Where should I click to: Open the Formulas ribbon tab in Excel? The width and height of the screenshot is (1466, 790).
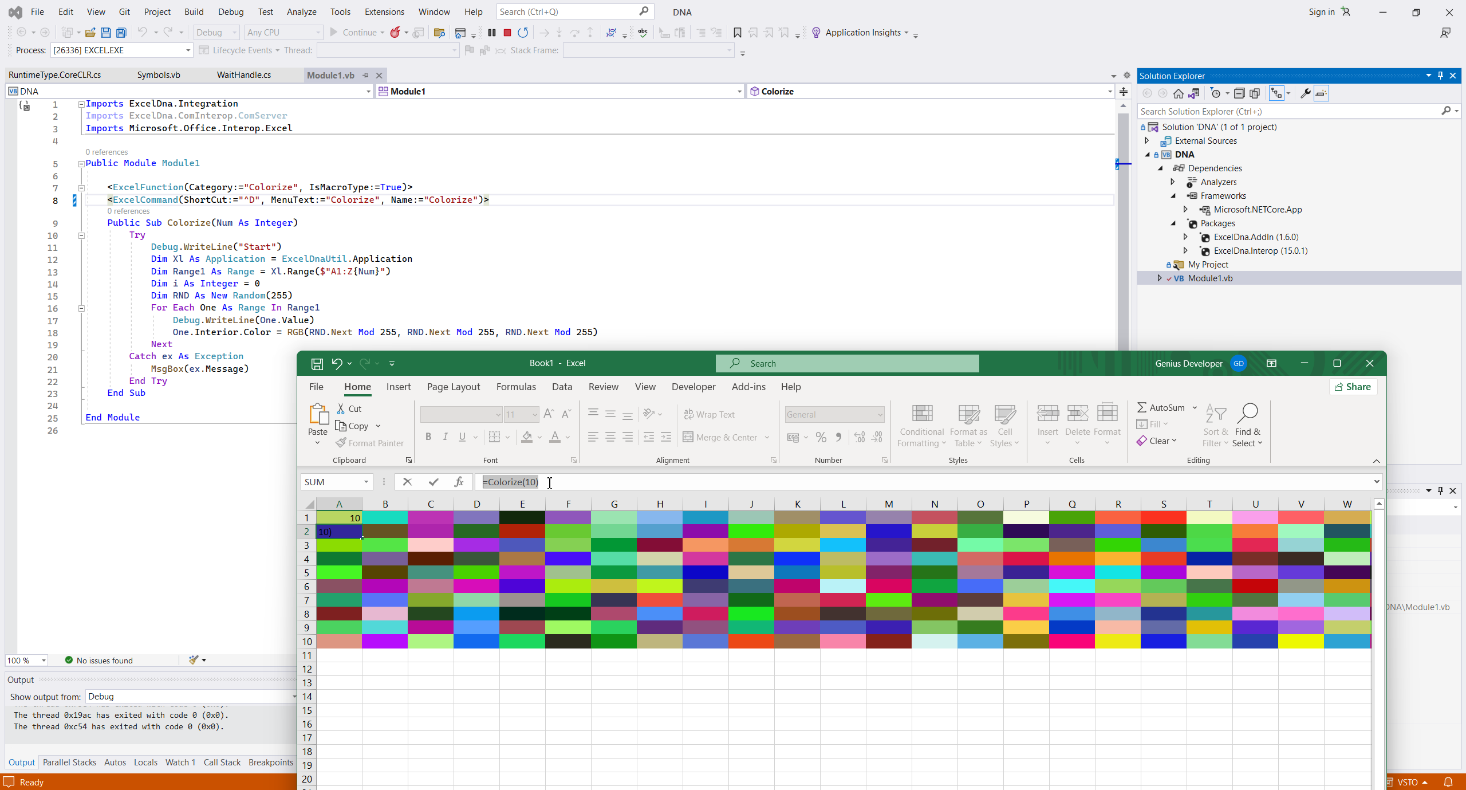click(x=515, y=387)
